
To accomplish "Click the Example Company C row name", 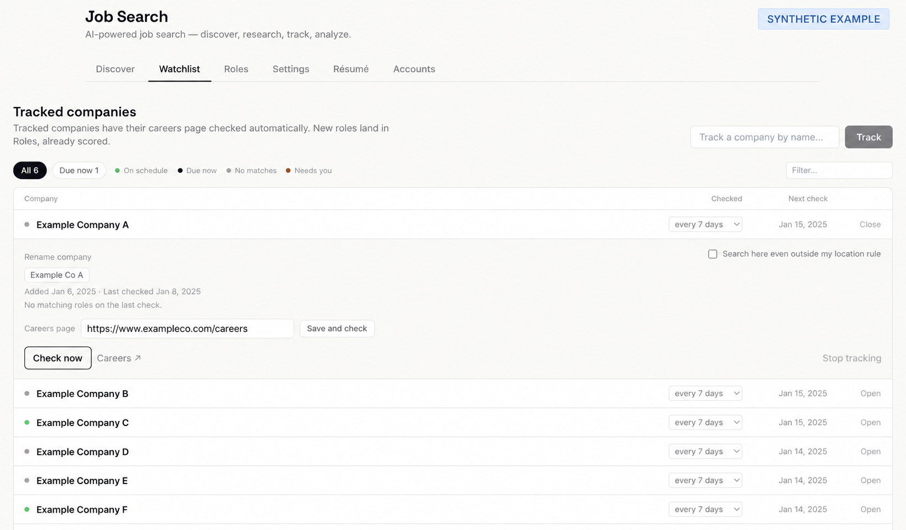I will pos(82,423).
